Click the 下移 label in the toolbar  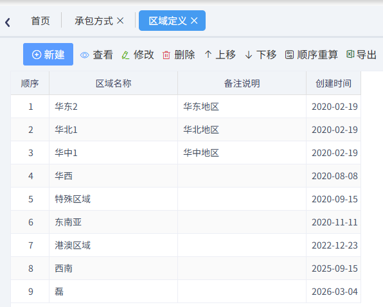pos(266,55)
